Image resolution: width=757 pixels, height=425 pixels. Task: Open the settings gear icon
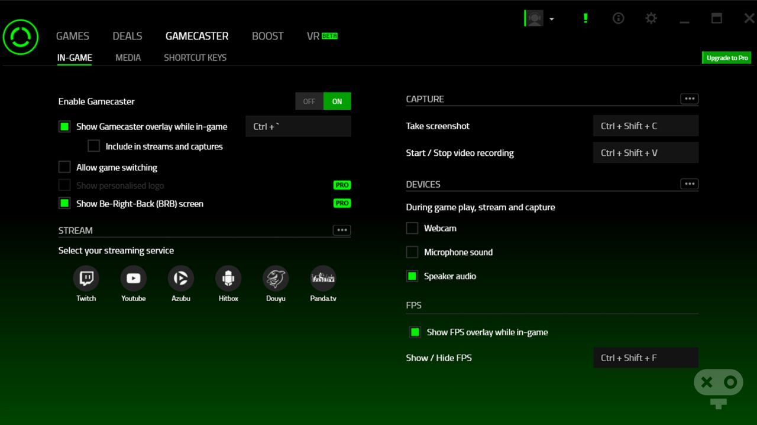point(651,18)
